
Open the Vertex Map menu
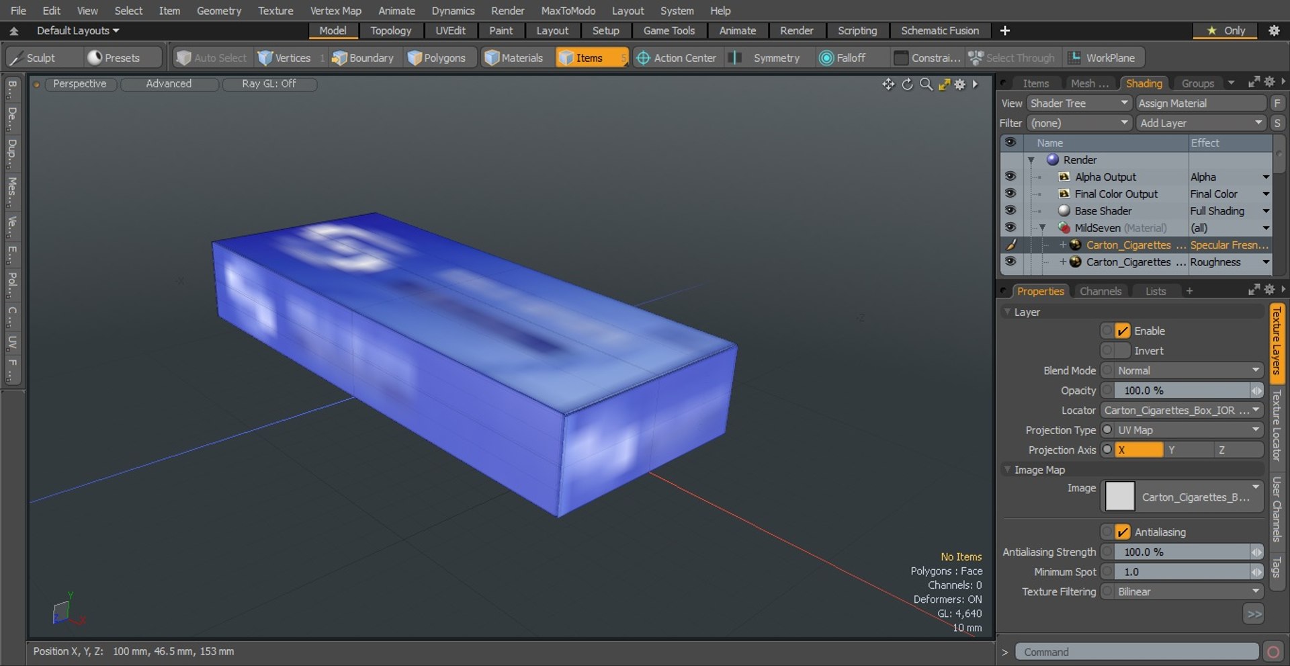[x=335, y=11]
